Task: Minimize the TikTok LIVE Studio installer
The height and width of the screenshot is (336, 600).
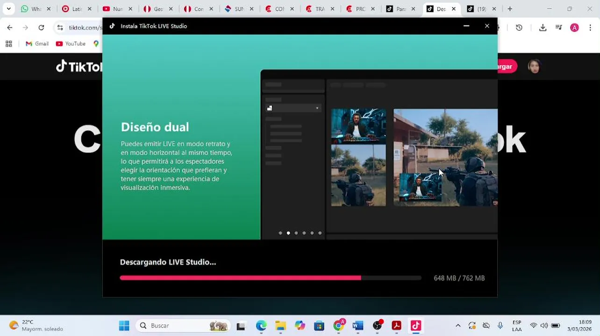Action: [x=466, y=26]
